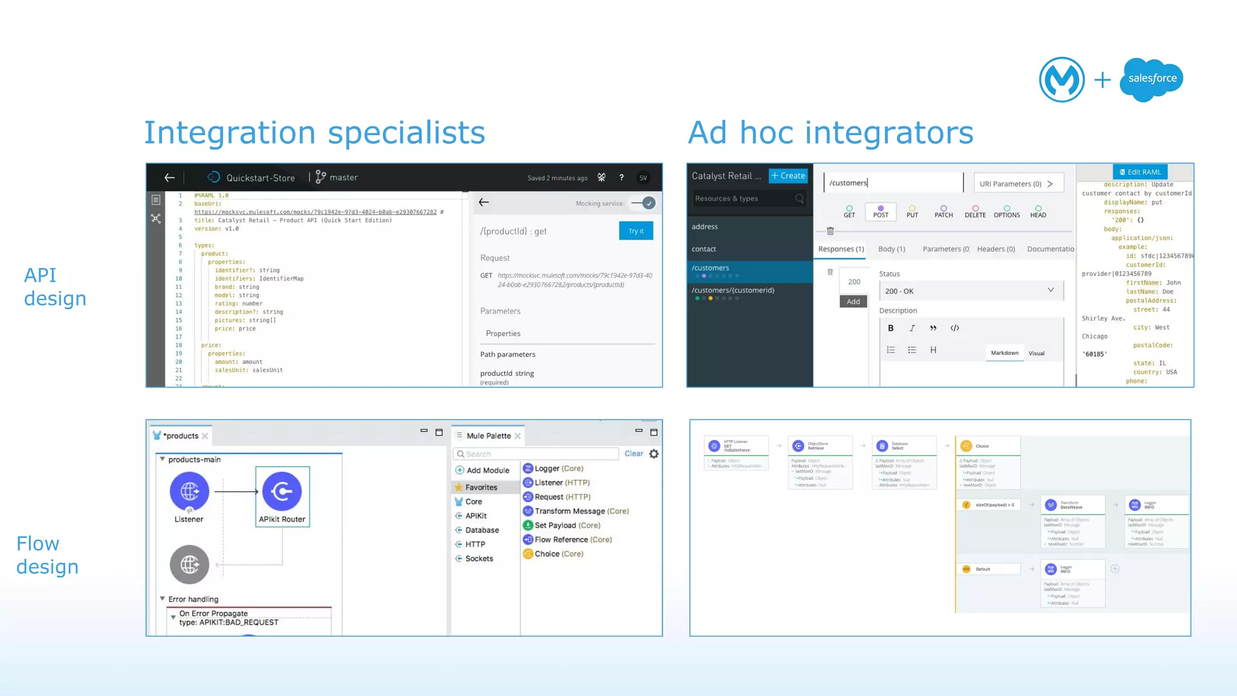Click the tools icon beside the Saved status

[x=602, y=177]
